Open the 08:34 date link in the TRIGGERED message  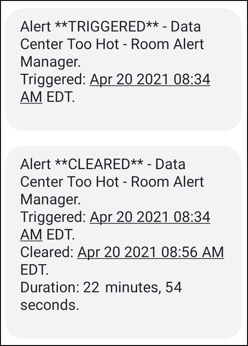[150, 80]
